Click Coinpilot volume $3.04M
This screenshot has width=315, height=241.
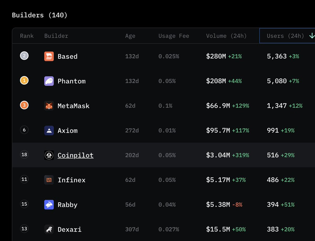218,155
